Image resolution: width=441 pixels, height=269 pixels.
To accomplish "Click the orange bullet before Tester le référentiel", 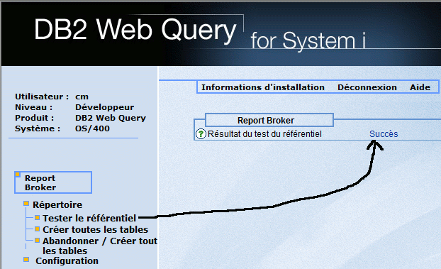I will 37,217.
